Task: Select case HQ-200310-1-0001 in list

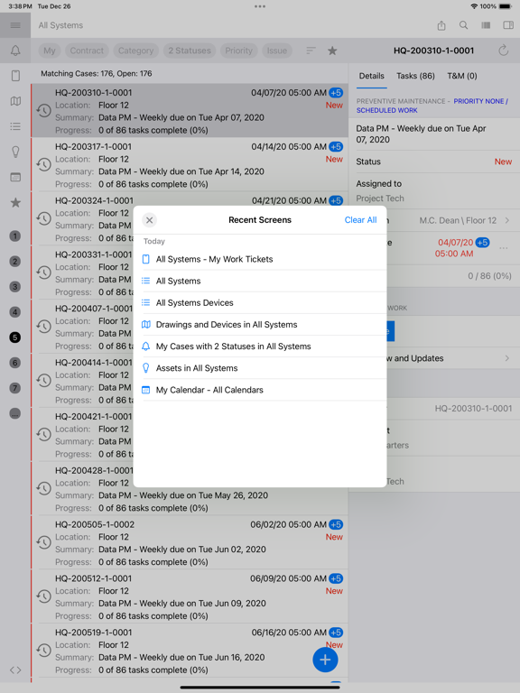Action: (x=190, y=111)
